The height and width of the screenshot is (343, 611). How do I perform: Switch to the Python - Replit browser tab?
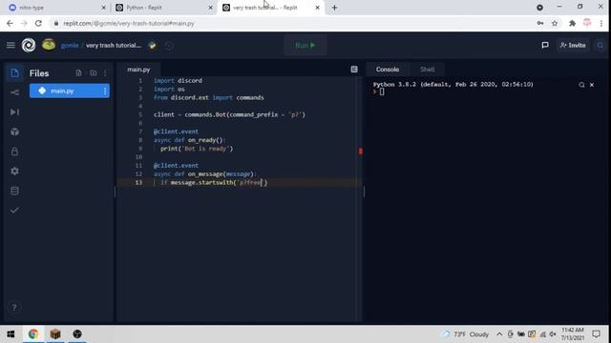(x=163, y=8)
